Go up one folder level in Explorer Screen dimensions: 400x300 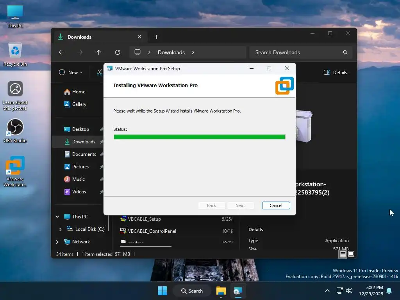(x=99, y=52)
